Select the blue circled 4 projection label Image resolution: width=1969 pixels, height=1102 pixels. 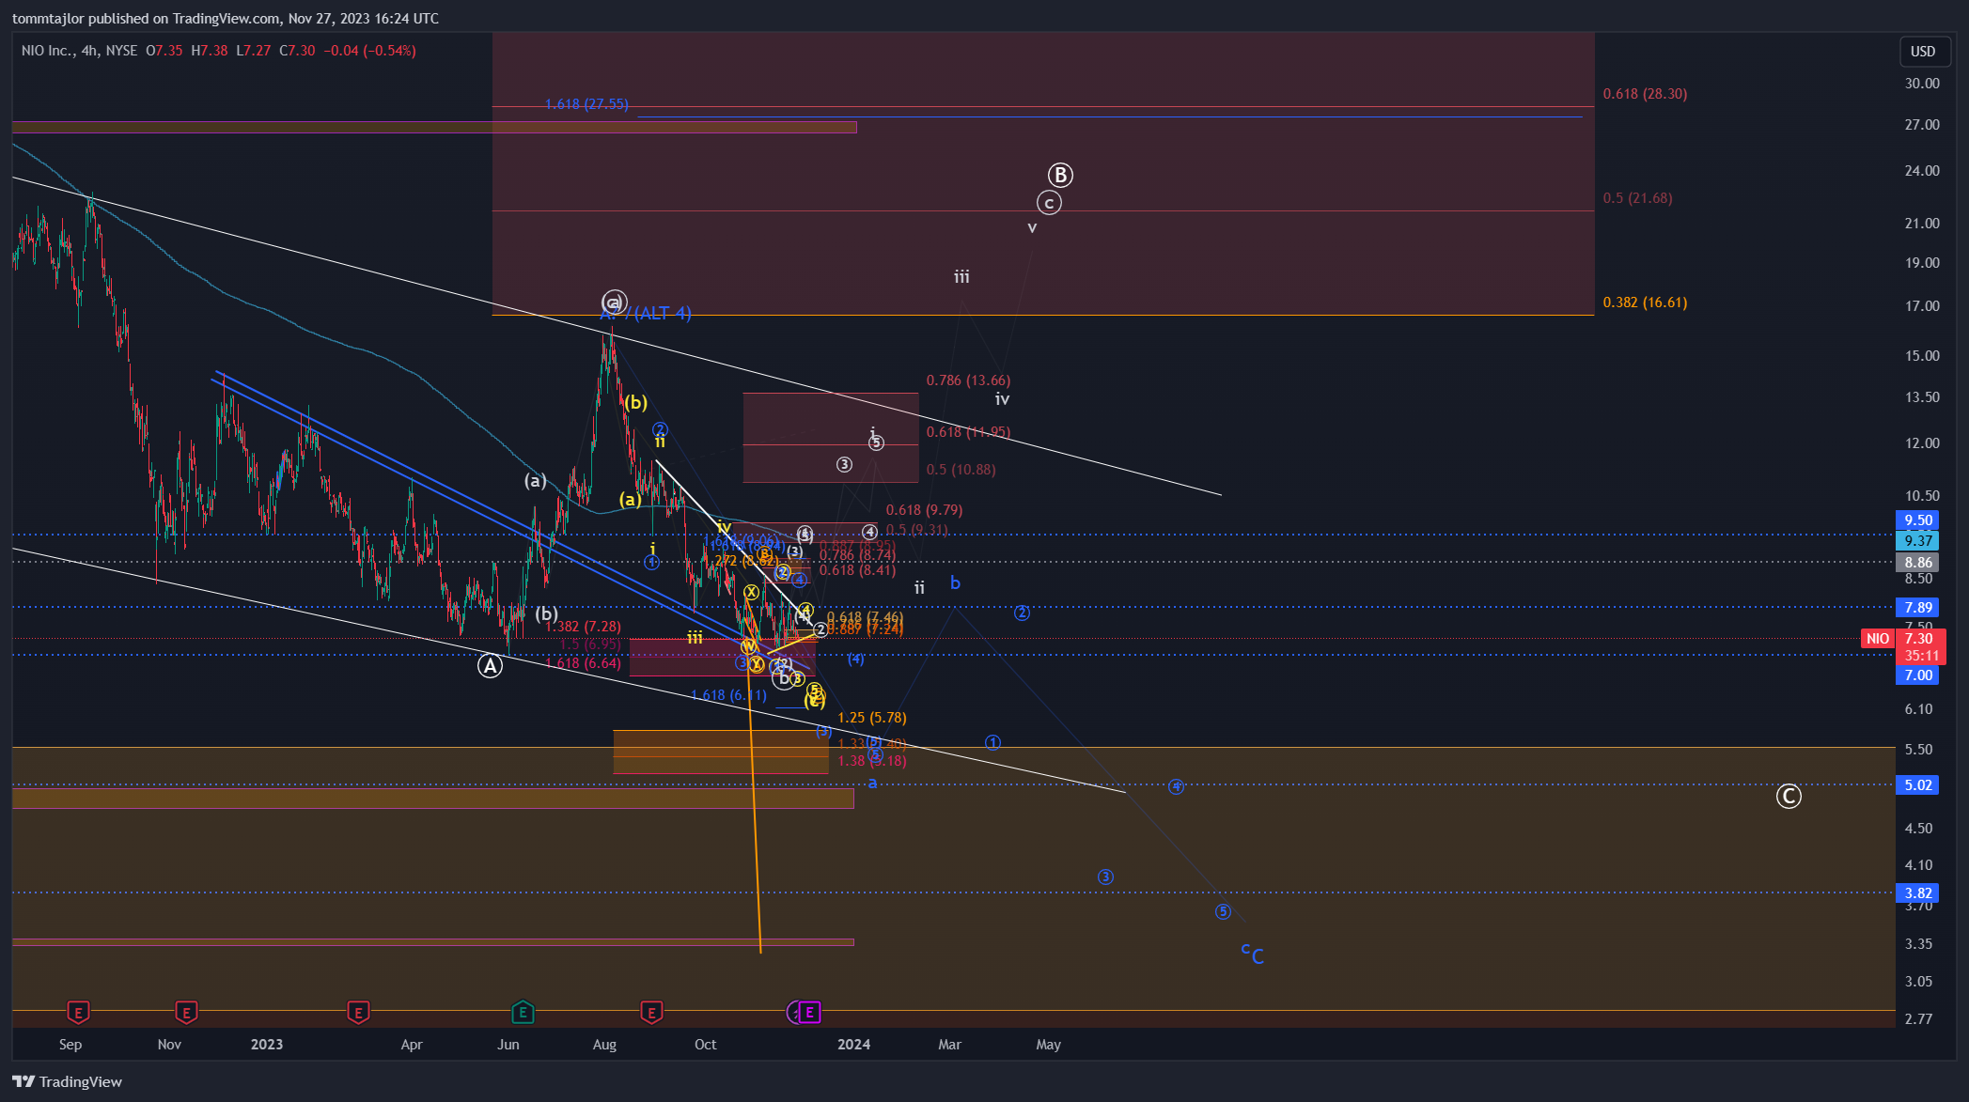[x=1176, y=786]
